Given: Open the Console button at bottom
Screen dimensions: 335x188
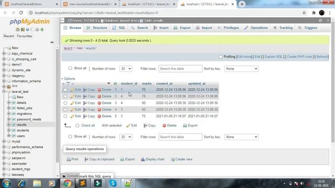Looking at the screenshot, I should point(71,176).
